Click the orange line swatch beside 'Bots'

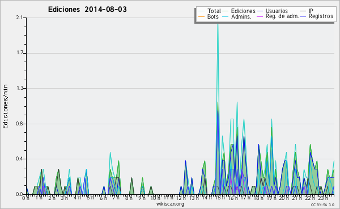pos(201,16)
